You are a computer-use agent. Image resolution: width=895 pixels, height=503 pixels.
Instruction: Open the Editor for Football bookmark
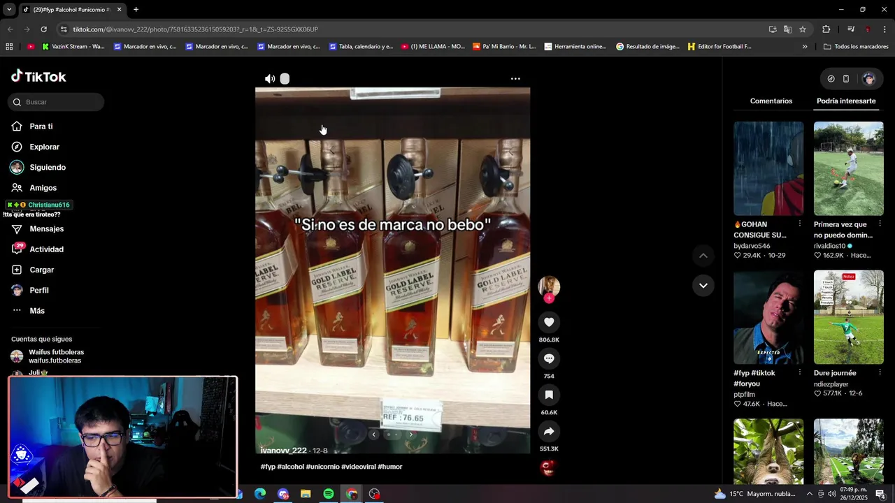[719, 47]
